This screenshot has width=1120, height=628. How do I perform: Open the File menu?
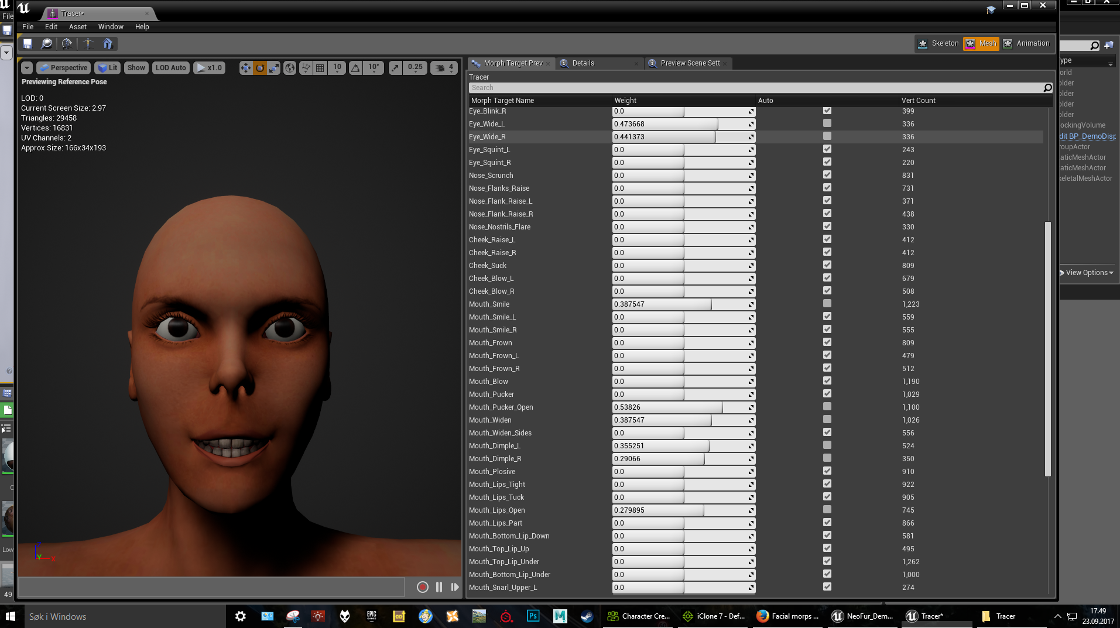click(x=28, y=27)
